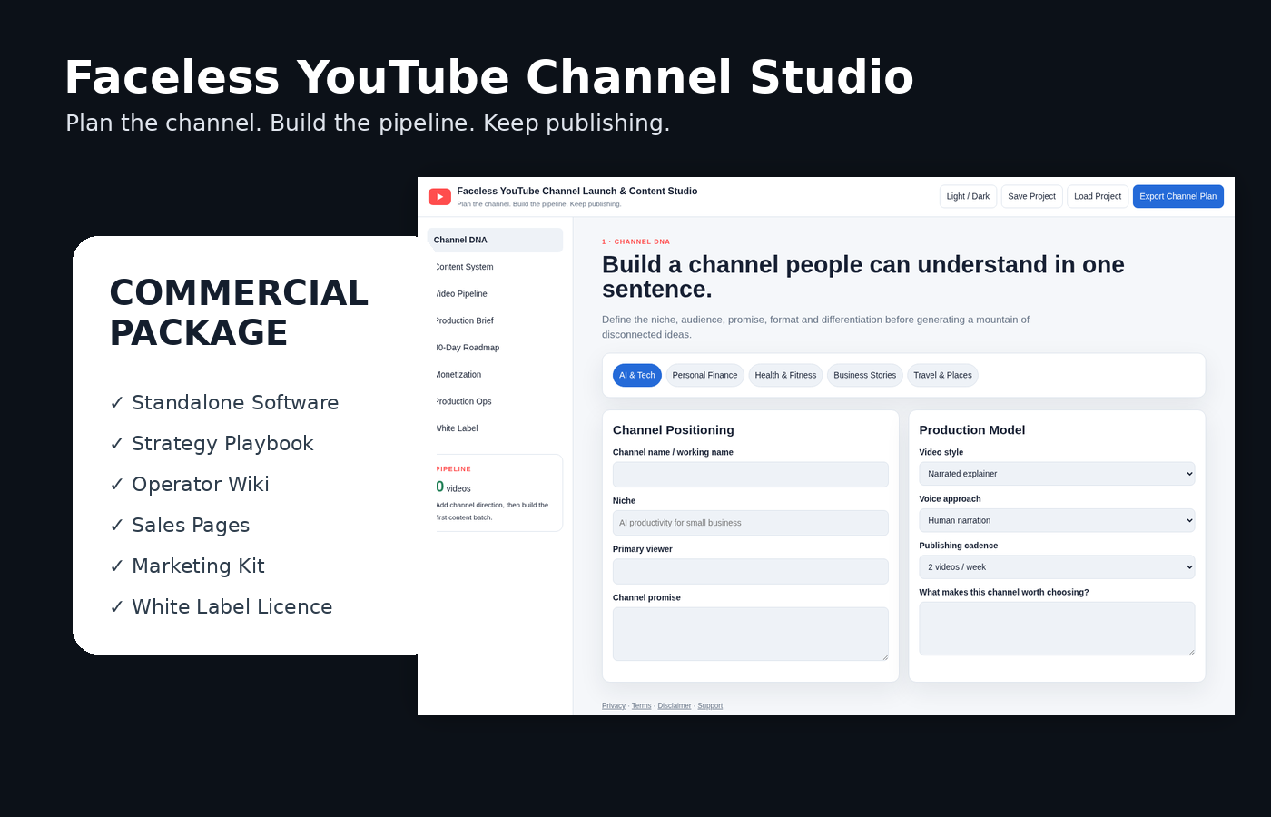Click the 'Standalone Software' checklist line

click(224, 402)
